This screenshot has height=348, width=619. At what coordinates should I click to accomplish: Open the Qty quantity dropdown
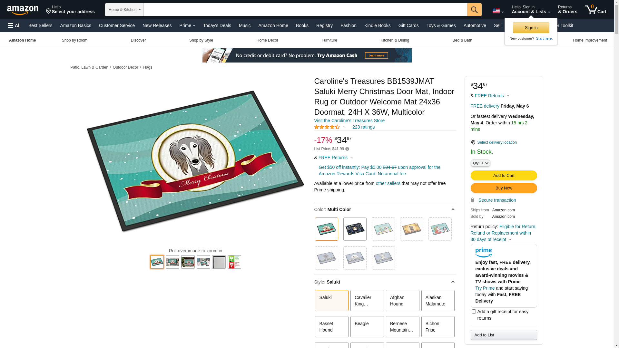[x=480, y=163]
